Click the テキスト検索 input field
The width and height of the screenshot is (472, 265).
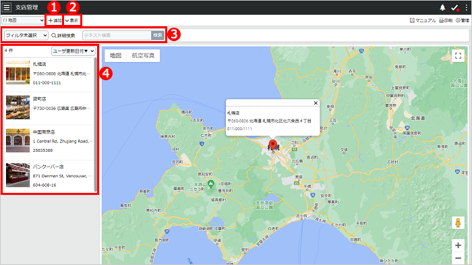click(x=117, y=35)
